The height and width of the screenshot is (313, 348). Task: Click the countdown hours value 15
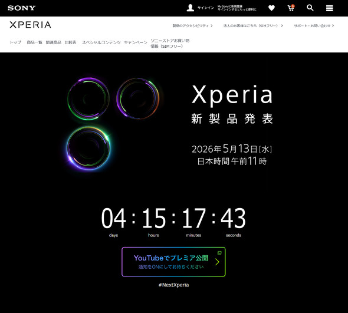pyautogui.click(x=154, y=218)
